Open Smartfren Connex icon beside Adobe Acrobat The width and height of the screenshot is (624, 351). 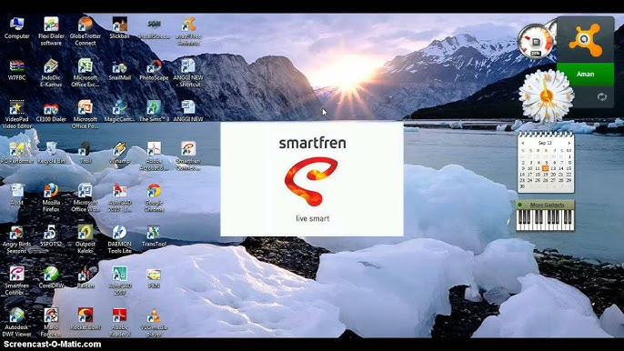pos(188,156)
